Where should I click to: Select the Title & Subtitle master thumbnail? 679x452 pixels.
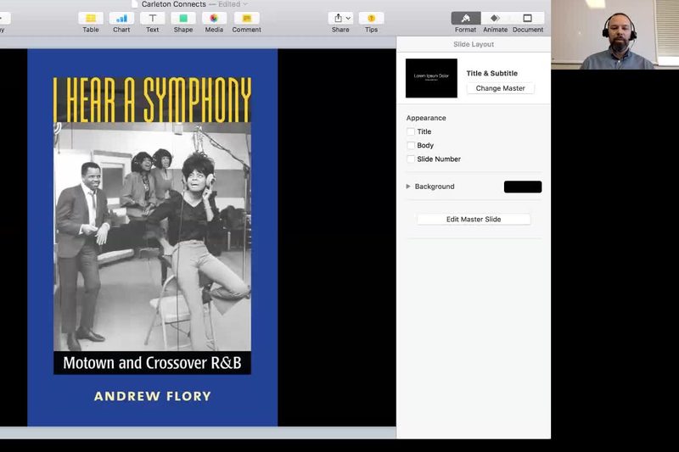[431, 78]
